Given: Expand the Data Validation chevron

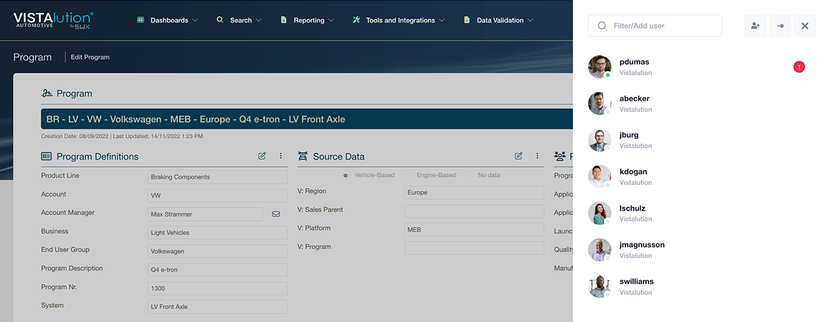Looking at the screenshot, I should 530,21.
